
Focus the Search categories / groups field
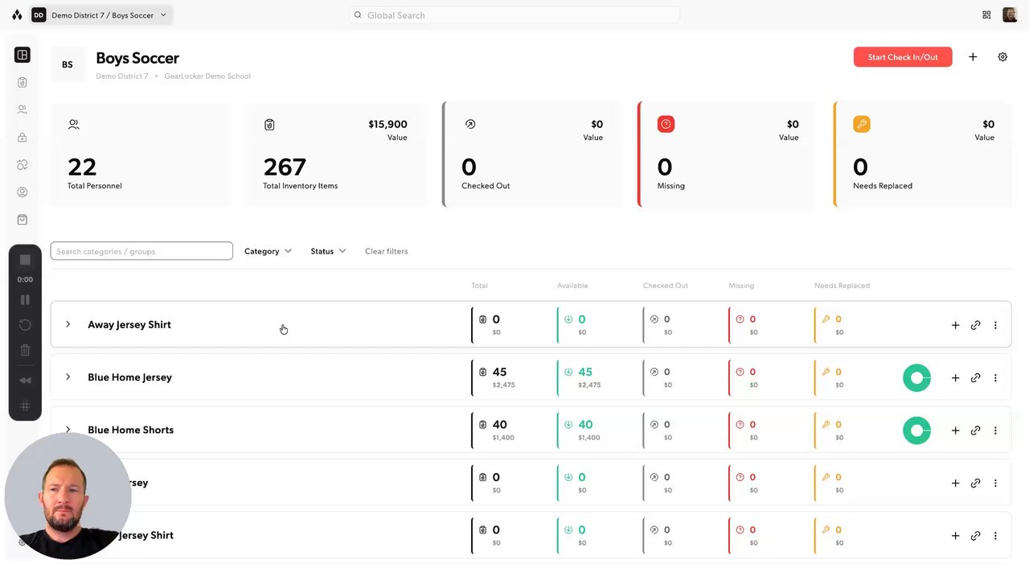pyautogui.click(x=141, y=251)
